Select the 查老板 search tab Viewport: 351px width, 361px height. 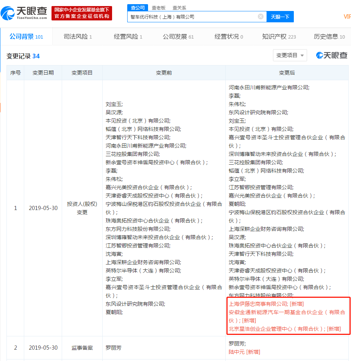coord(158,8)
